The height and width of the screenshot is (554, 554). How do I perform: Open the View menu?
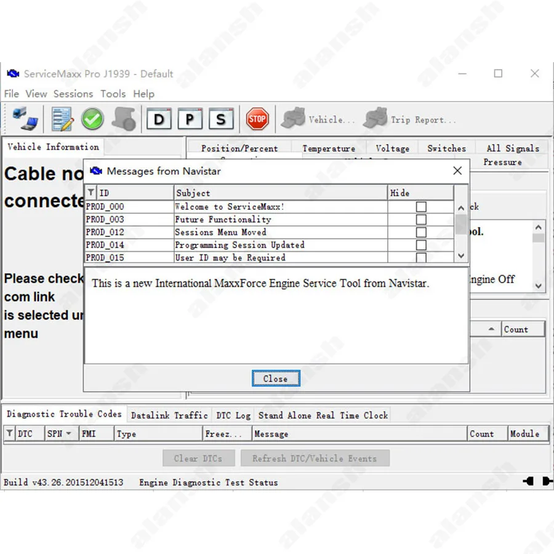coord(36,94)
